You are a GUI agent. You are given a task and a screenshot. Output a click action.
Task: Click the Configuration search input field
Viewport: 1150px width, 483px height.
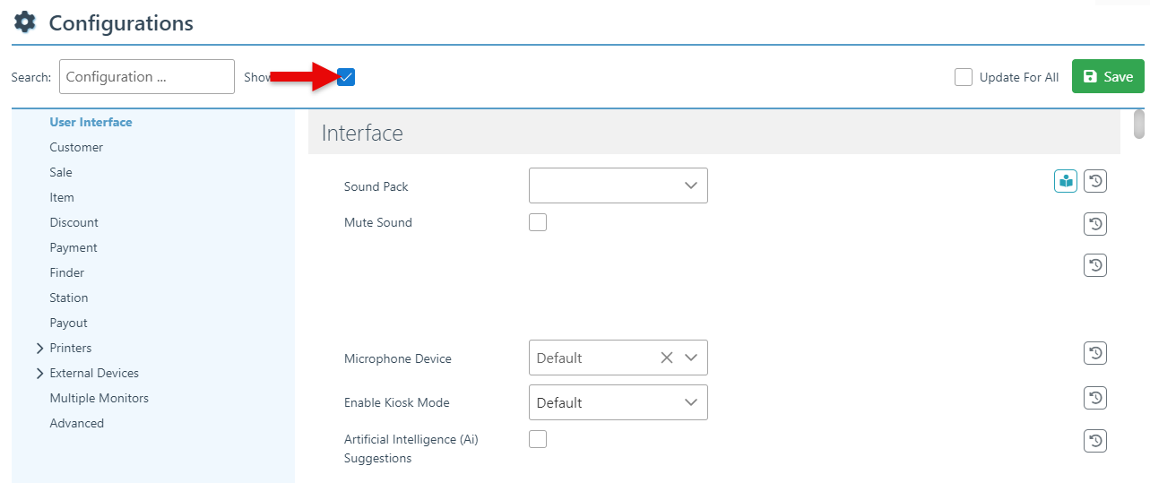[x=146, y=77]
